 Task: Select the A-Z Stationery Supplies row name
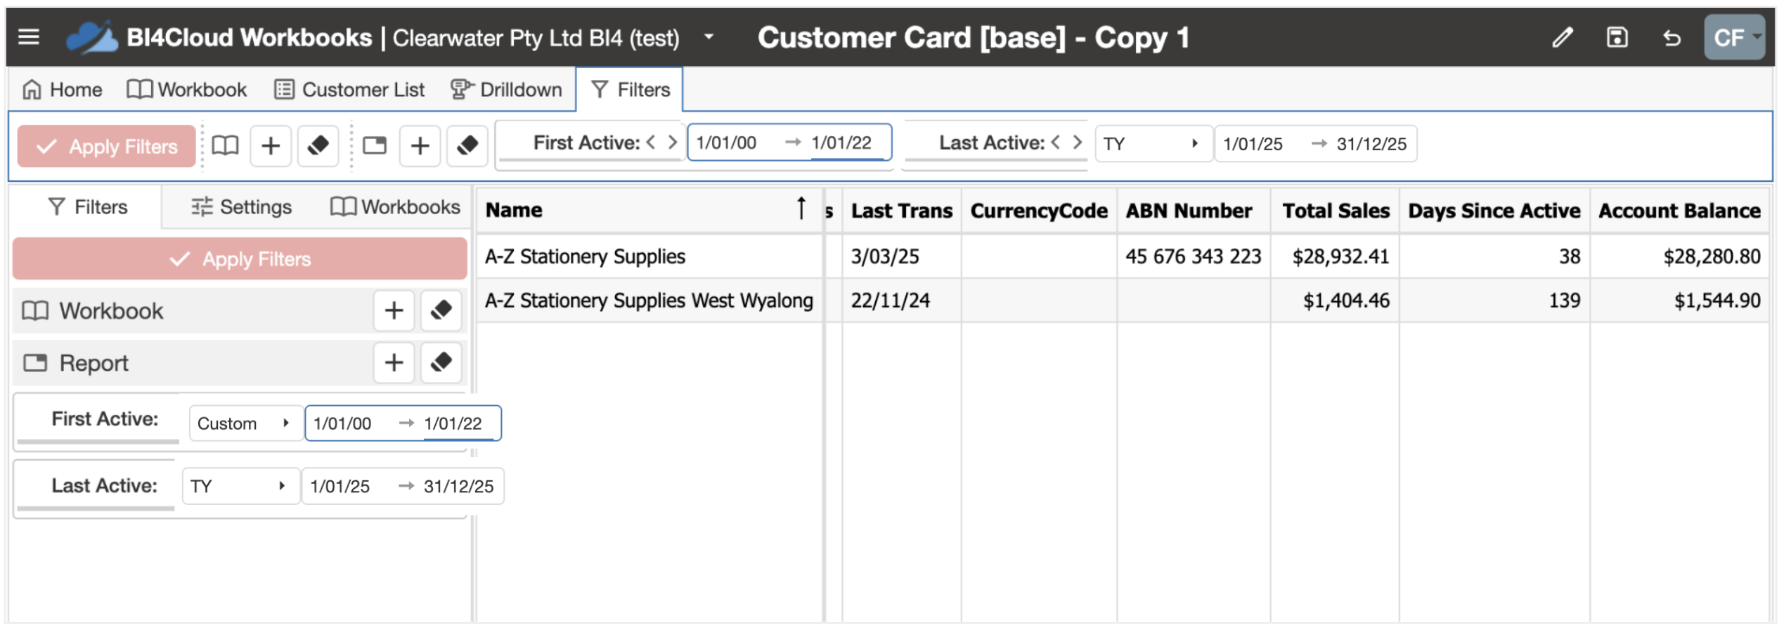[x=585, y=256]
